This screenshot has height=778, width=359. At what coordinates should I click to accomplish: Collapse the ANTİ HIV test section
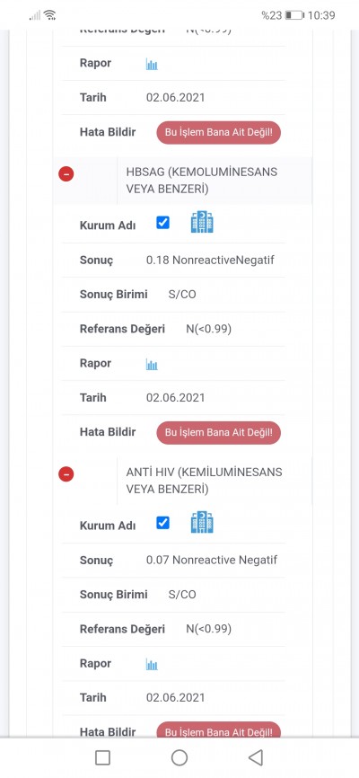point(66,474)
